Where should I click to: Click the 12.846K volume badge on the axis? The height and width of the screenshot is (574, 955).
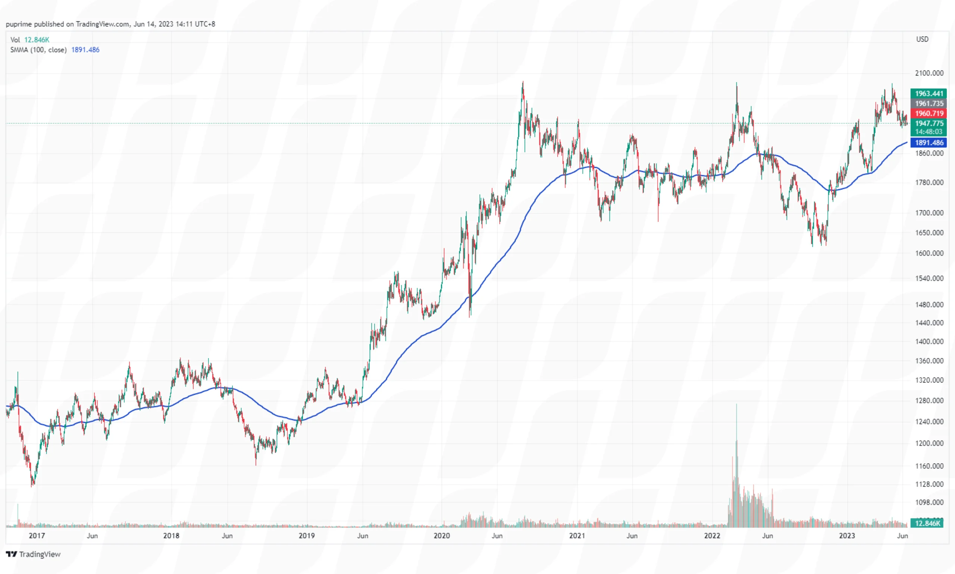coord(927,523)
